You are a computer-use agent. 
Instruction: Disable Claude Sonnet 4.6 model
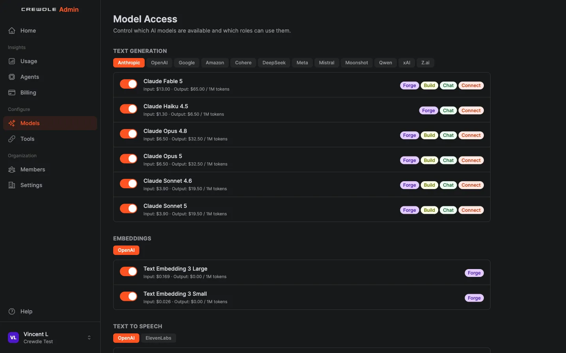coord(129,184)
